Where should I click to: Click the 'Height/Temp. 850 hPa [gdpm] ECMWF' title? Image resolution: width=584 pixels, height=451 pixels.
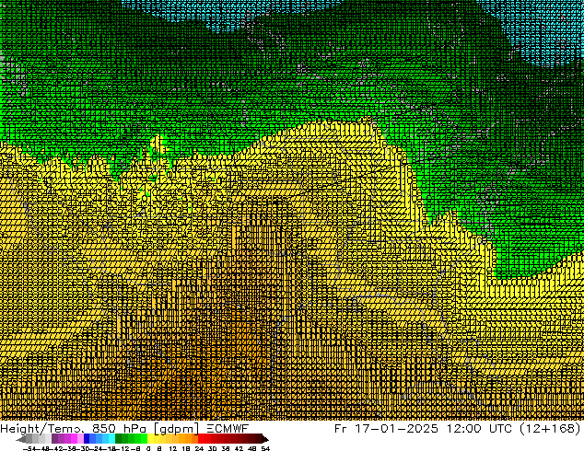pos(124,429)
